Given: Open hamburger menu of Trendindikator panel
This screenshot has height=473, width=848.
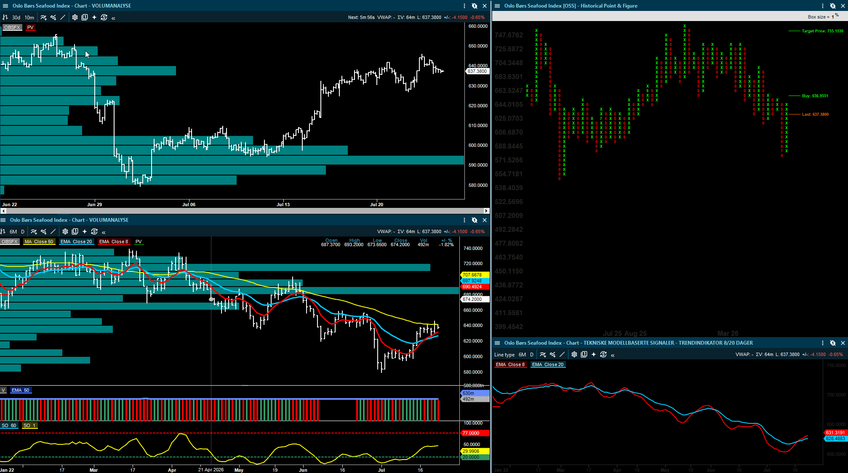Looking at the screenshot, I should [497, 343].
